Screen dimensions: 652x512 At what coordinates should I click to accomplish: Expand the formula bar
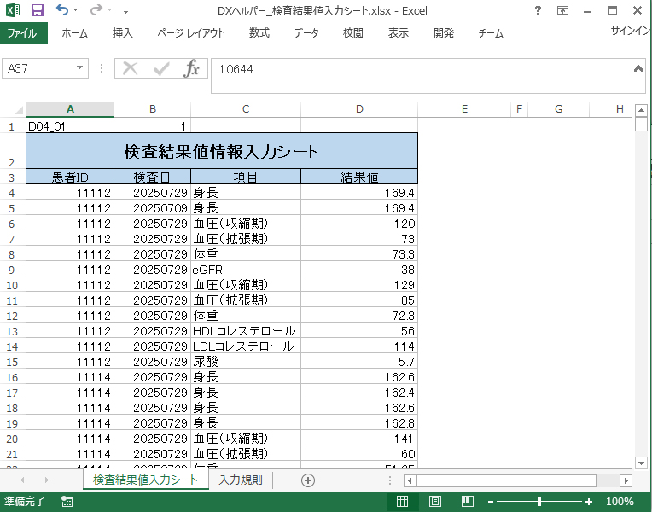coord(637,68)
